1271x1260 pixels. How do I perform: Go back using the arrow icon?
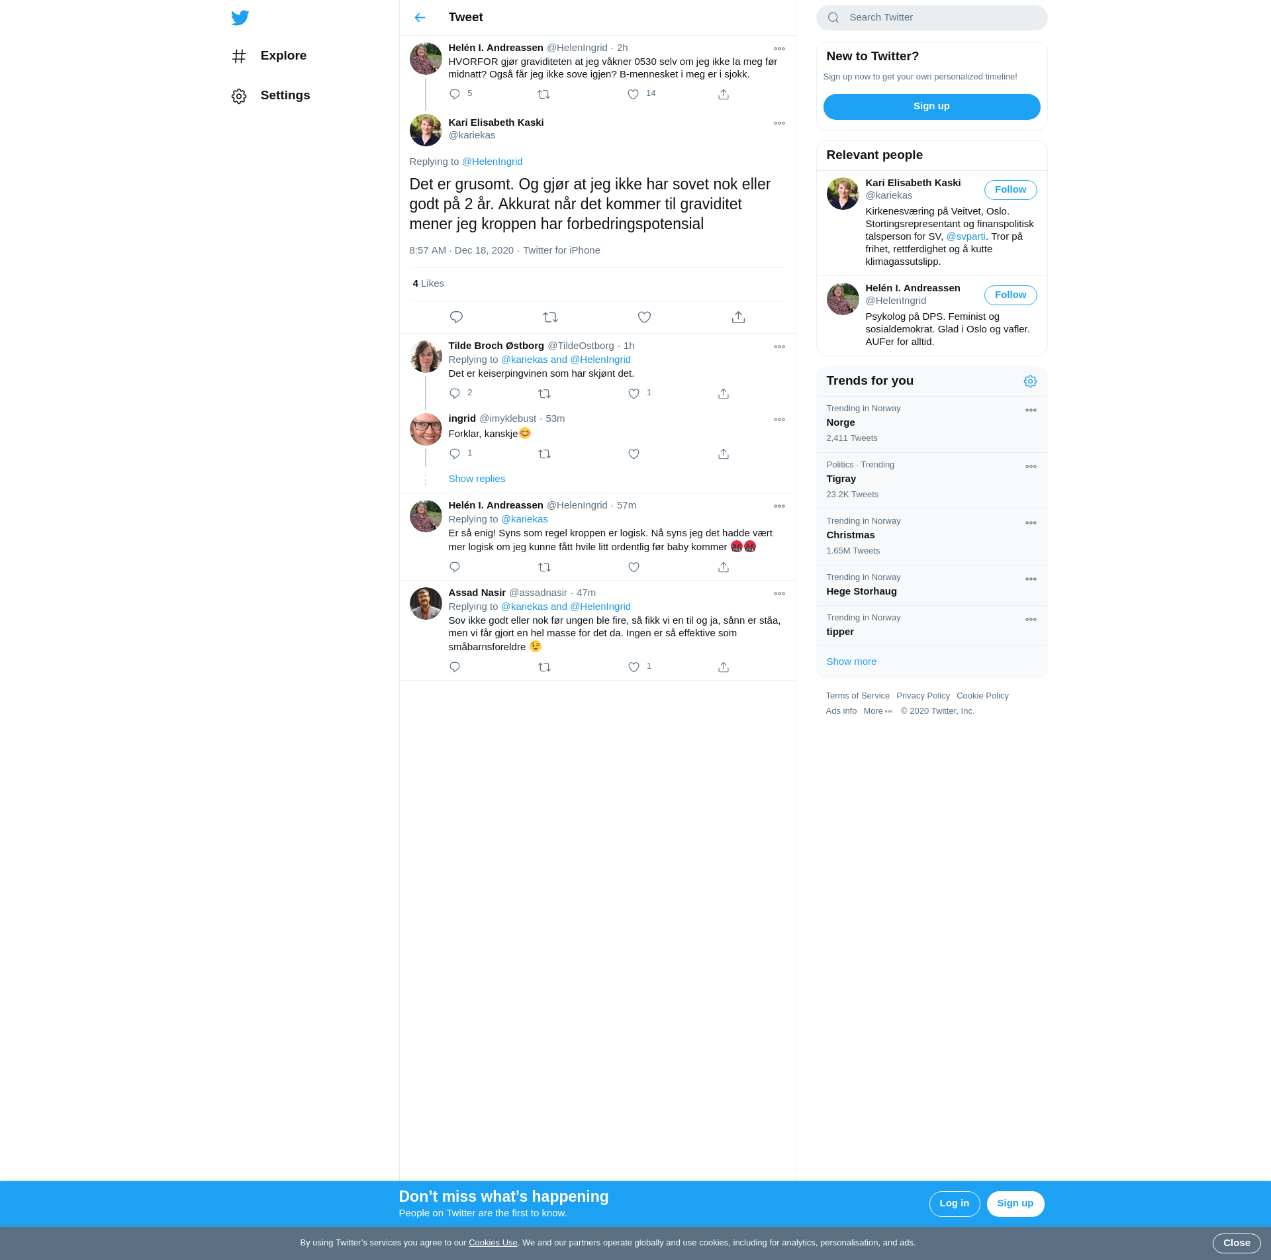pos(420,18)
